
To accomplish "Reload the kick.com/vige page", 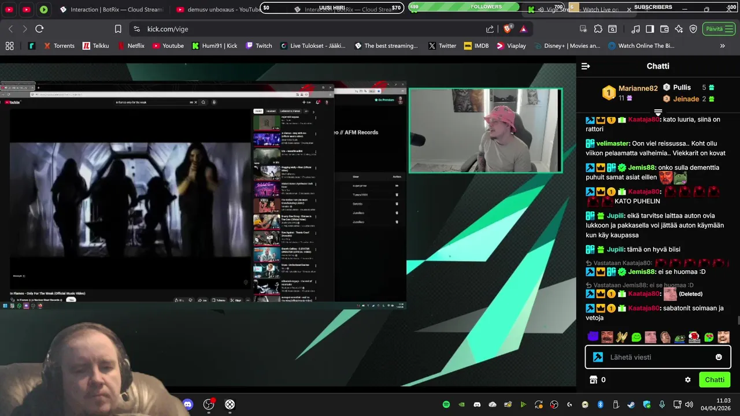I will coord(39,29).
